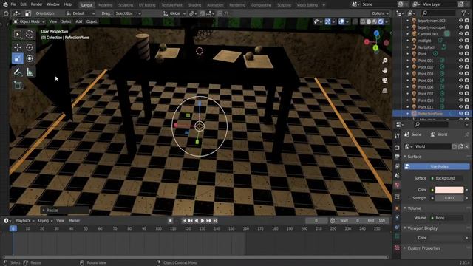Open the Edit menu
Screen dimensions: 473x266
pos(23,4)
